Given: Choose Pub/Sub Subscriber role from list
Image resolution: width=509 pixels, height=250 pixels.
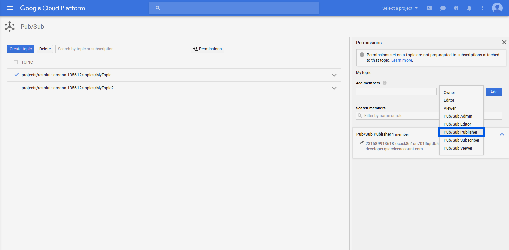Looking at the screenshot, I should pos(461,140).
